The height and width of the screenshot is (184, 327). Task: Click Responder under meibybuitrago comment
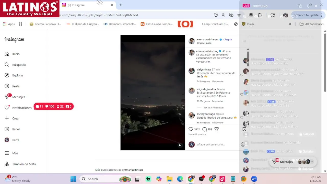coord(218,123)
